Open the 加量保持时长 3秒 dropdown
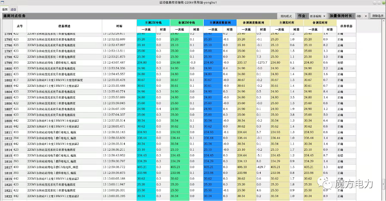The height and width of the screenshot is (201, 386). point(362,16)
